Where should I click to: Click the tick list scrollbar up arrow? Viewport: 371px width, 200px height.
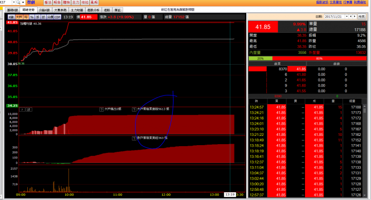point(364,106)
